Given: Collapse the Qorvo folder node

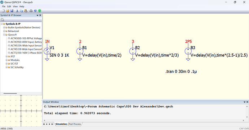Looking at the screenshot, I should tap(4, 35).
